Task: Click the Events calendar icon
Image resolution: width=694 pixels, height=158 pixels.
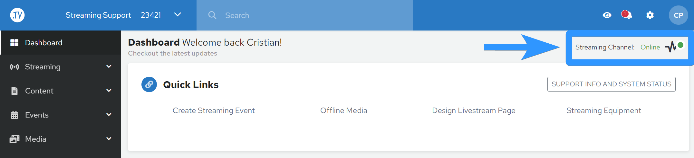Action: 14,115
